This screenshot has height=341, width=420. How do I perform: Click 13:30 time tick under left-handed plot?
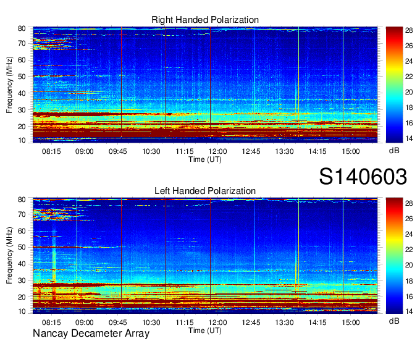point(284,322)
